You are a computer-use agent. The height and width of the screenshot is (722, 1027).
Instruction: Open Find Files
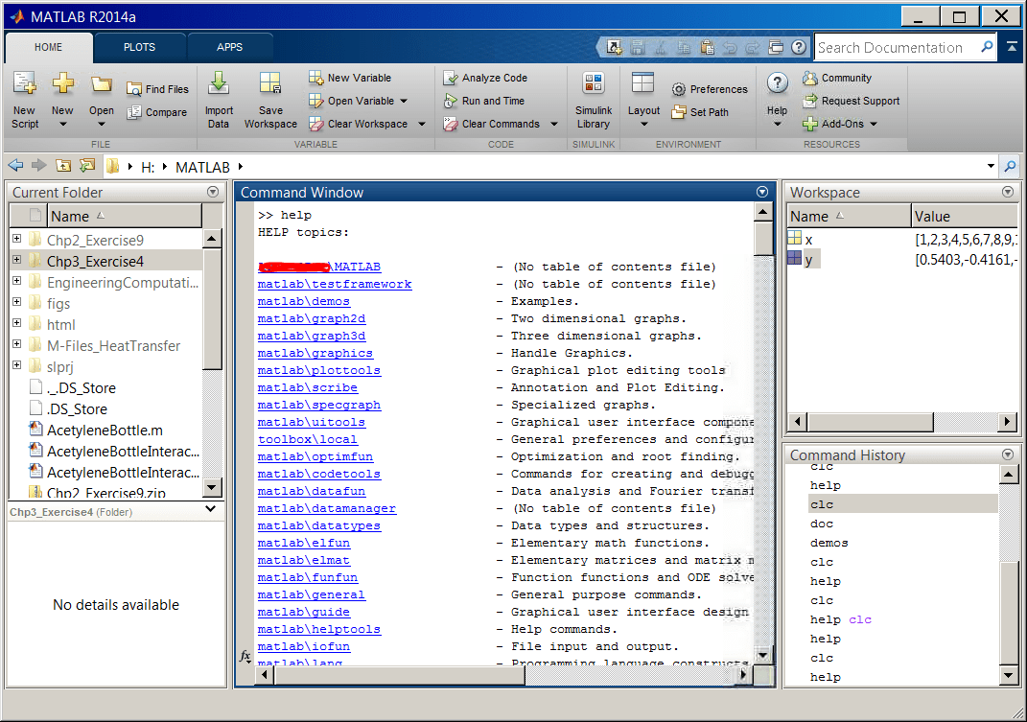tap(157, 88)
